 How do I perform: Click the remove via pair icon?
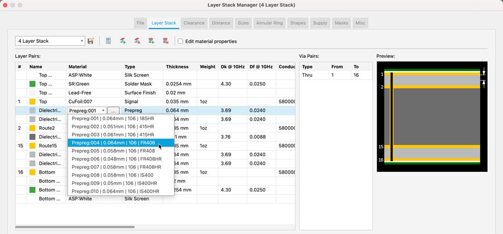[x=166, y=41]
